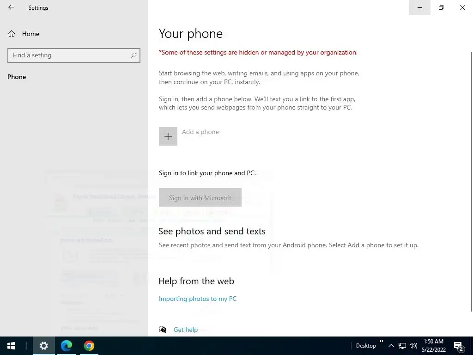Go back using the Settings back arrow

click(x=11, y=7)
